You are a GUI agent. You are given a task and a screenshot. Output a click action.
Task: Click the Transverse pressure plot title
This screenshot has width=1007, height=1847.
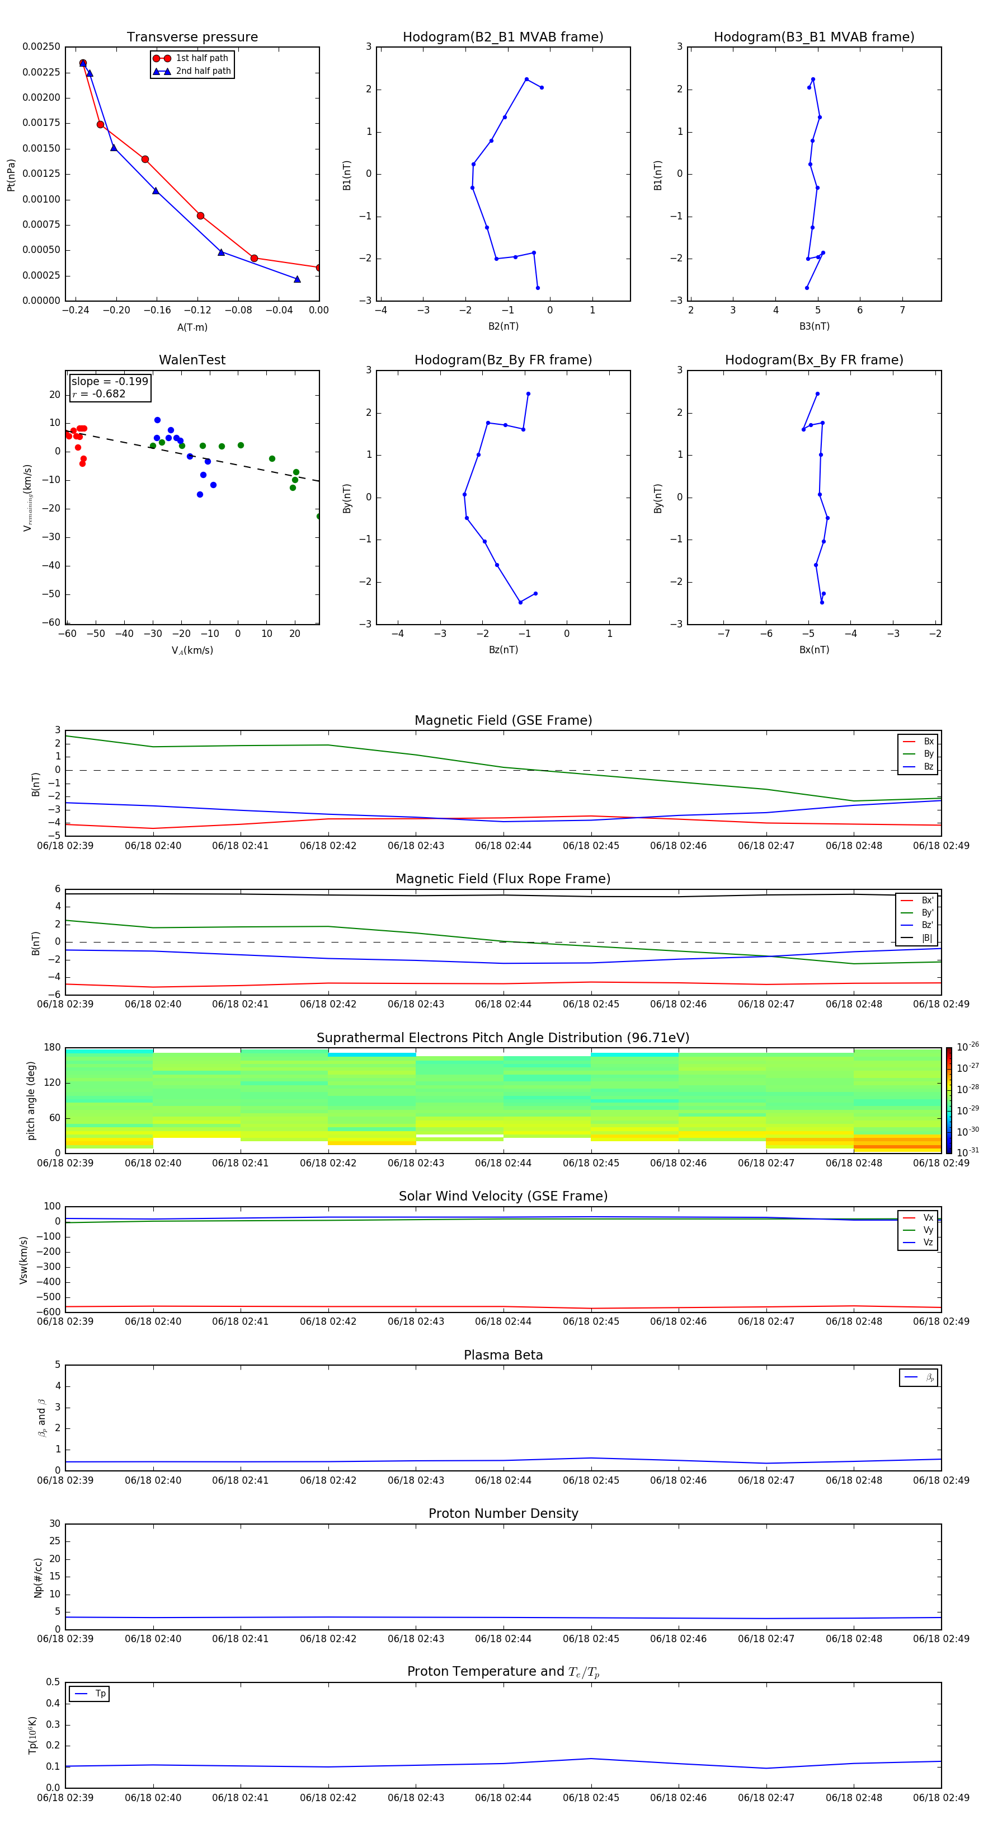[192, 37]
